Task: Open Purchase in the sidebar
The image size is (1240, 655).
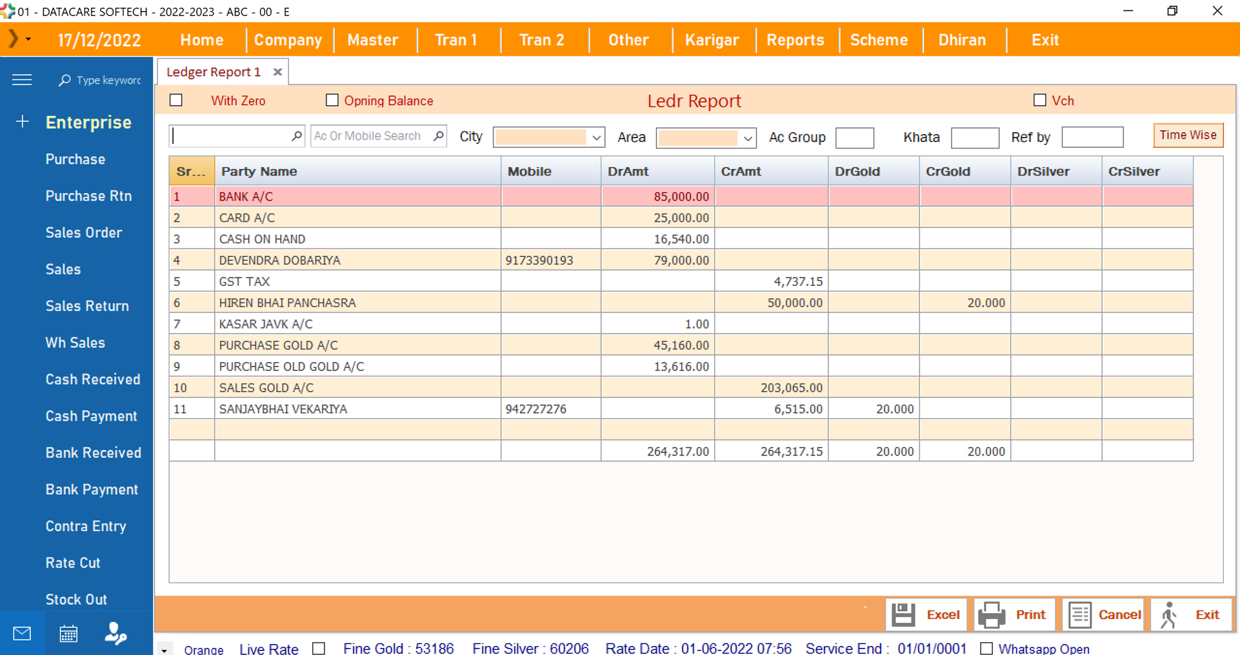Action: [x=75, y=159]
